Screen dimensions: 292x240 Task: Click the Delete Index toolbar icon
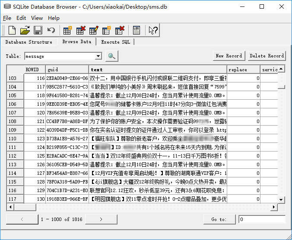pos(120,30)
